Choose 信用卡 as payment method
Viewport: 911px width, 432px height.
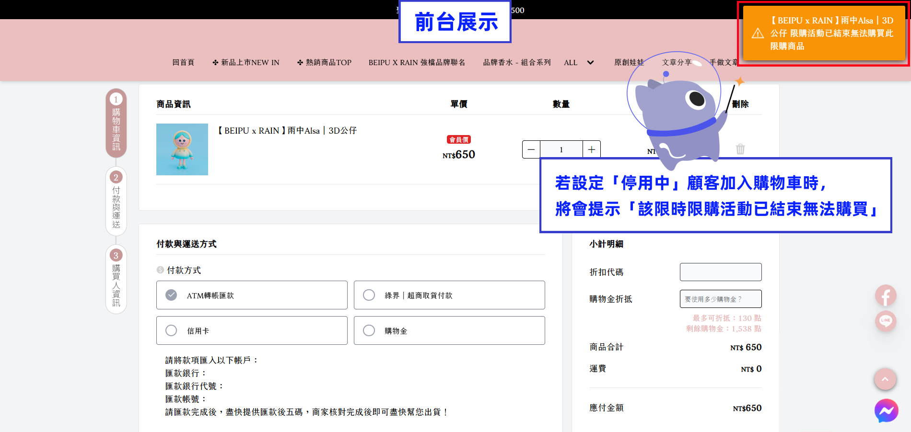pos(252,330)
